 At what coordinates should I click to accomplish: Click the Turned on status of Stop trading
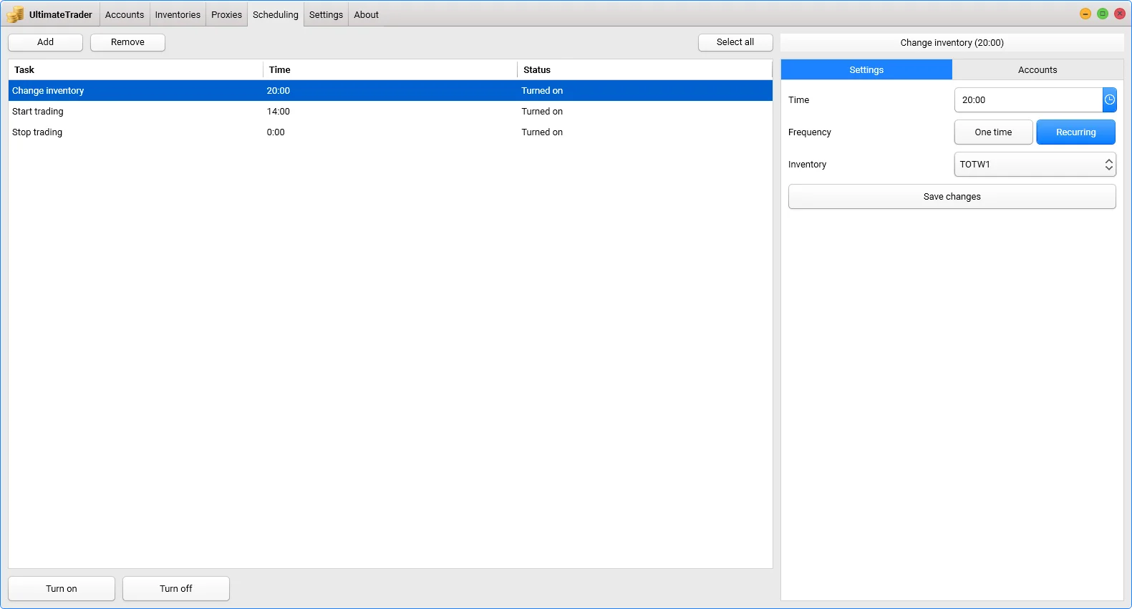[x=542, y=132]
